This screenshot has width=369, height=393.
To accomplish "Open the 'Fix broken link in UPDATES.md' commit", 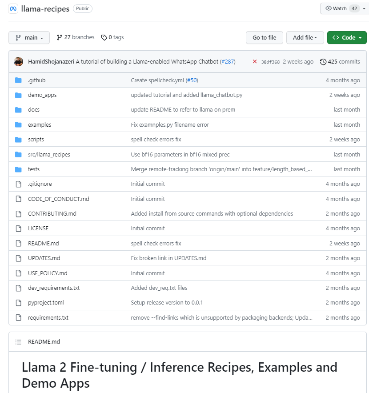I will tap(168, 258).
